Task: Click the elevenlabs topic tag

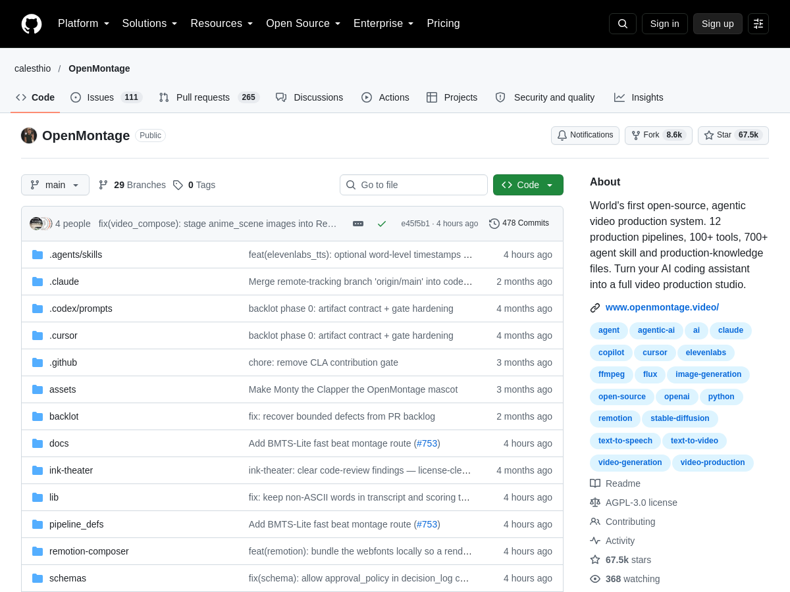Action: coord(706,353)
